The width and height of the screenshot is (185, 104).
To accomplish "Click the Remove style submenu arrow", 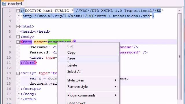I will (x=116, y=87).
